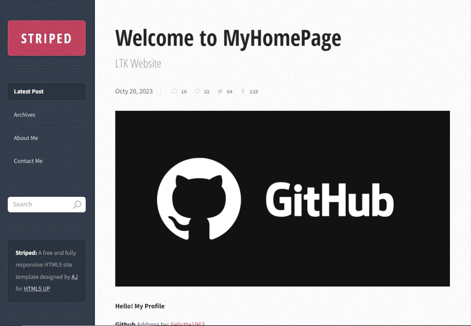471x326 pixels.
Task: Open the Welcome to MyHomePage title
Action: pos(228,38)
